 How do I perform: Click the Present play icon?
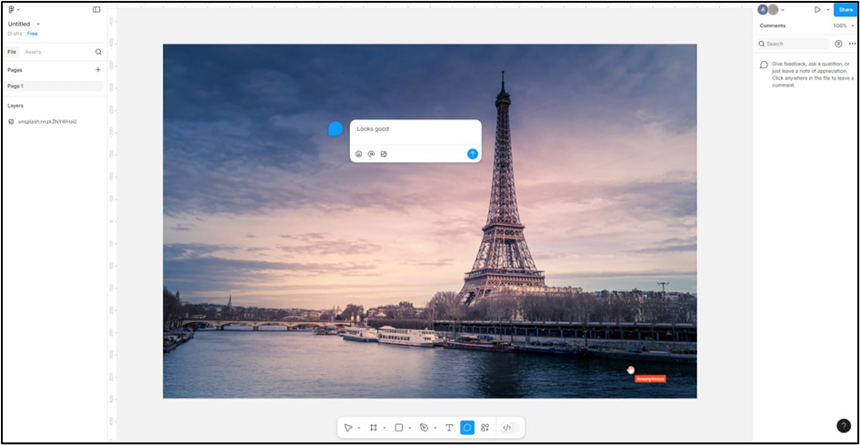pyautogui.click(x=818, y=9)
